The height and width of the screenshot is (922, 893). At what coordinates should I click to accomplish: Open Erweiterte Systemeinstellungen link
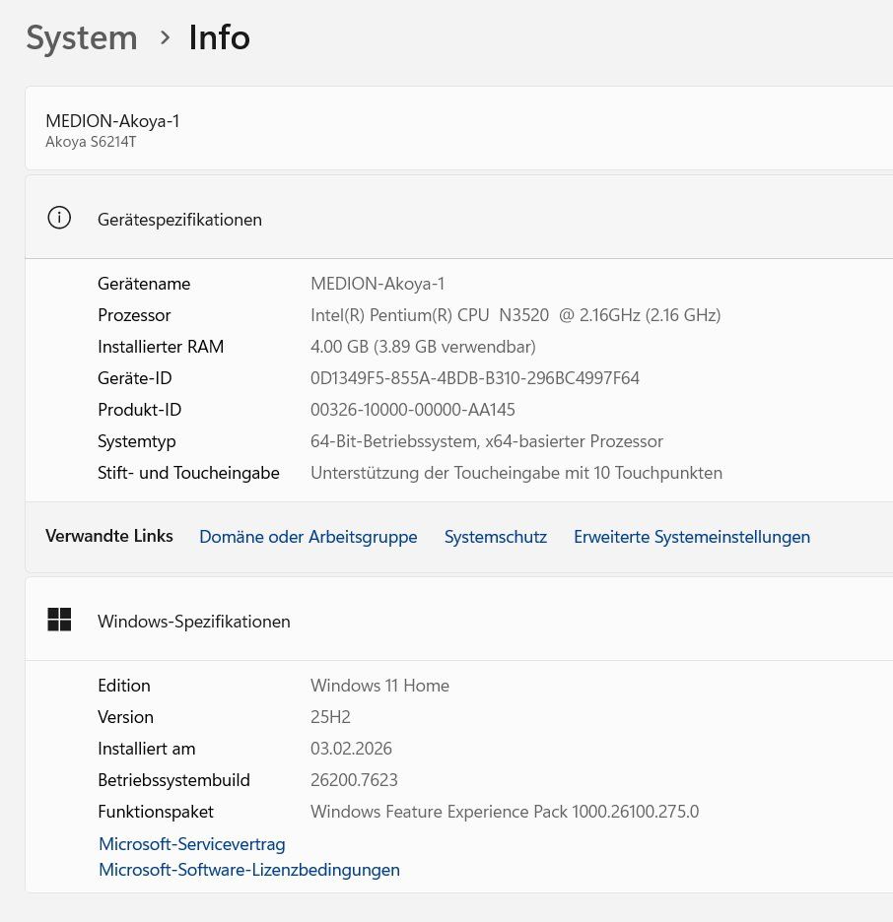692,536
